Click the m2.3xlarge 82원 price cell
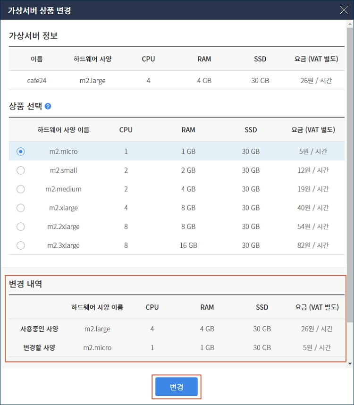The image size is (354, 405). tap(313, 245)
